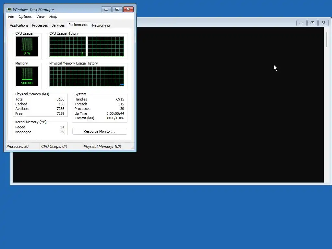Click the Task Manager resize grip
Screen dimensions: 332x249
(132, 148)
